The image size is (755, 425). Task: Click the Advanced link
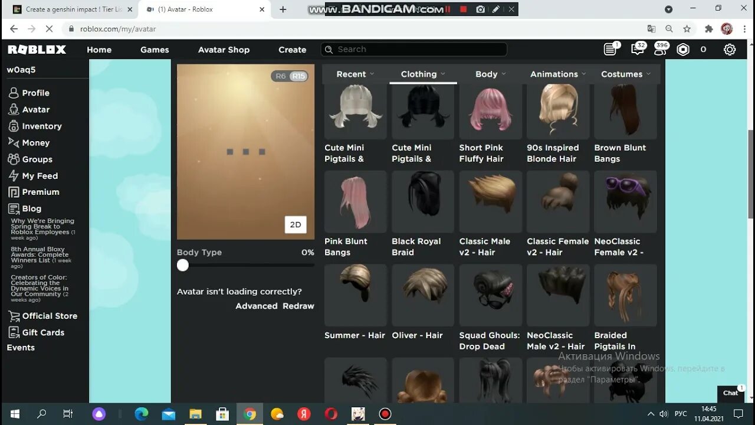click(x=257, y=306)
